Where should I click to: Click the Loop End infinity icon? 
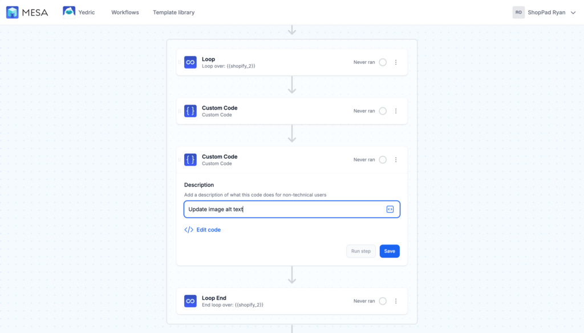(190, 301)
